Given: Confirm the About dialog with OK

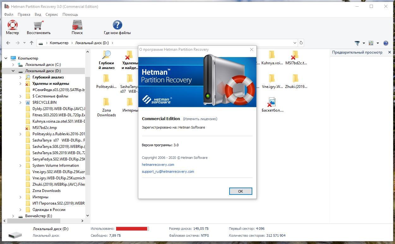Looking at the screenshot, I should pyautogui.click(x=241, y=191).
